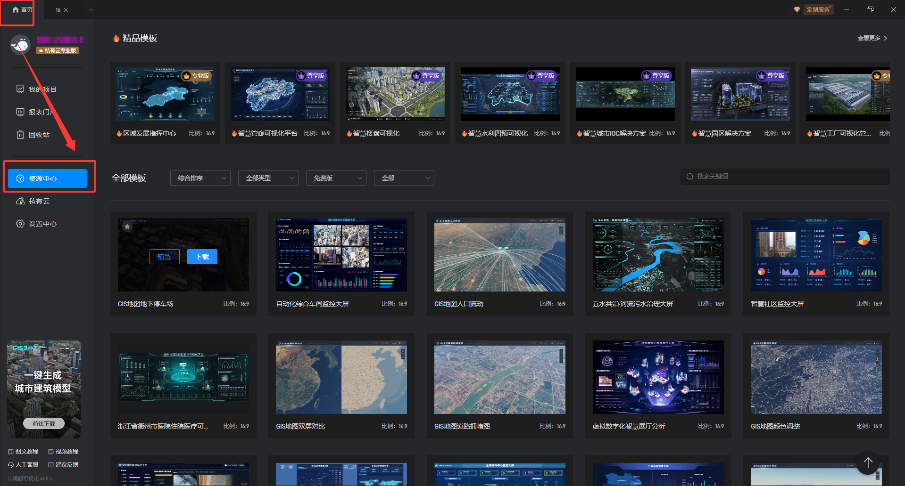Viewport: 905px width, 486px height.
Task: Open 人工客服 link
Action: pyautogui.click(x=23, y=464)
